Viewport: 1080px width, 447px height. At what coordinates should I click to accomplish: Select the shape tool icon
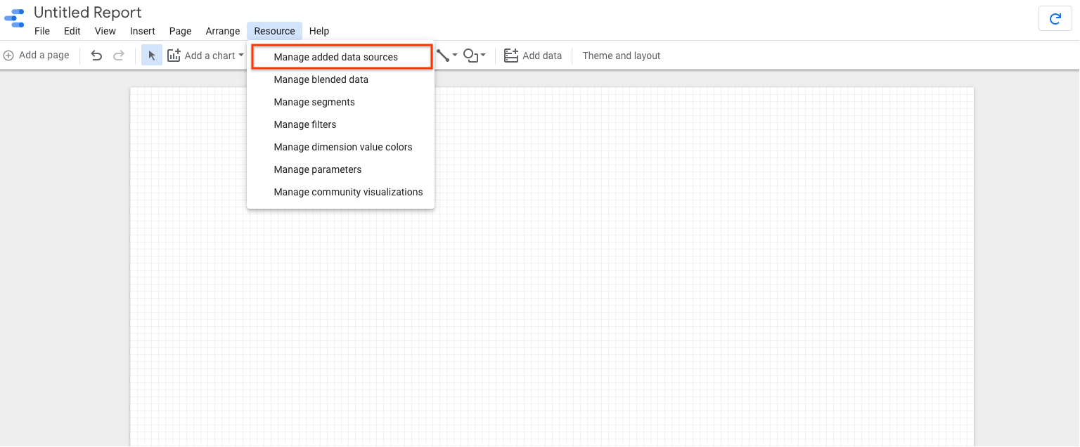tap(470, 56)
